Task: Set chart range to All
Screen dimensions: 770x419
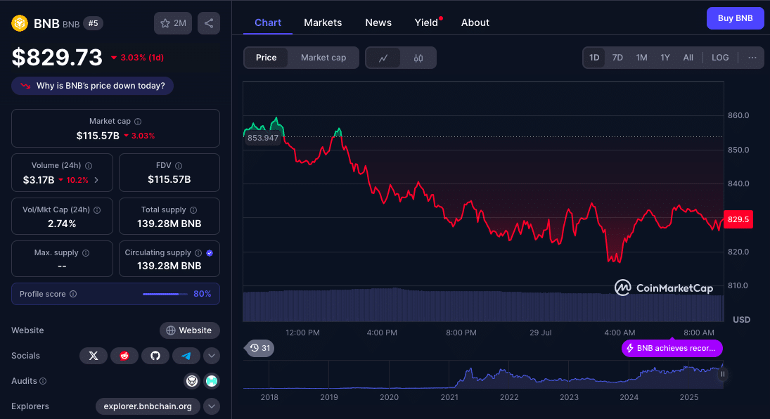Action: (688, 58)
